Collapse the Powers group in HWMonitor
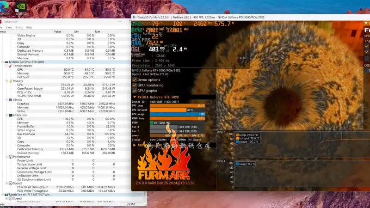Viewport: 370px width, 208px height. (x=6, y=81)
